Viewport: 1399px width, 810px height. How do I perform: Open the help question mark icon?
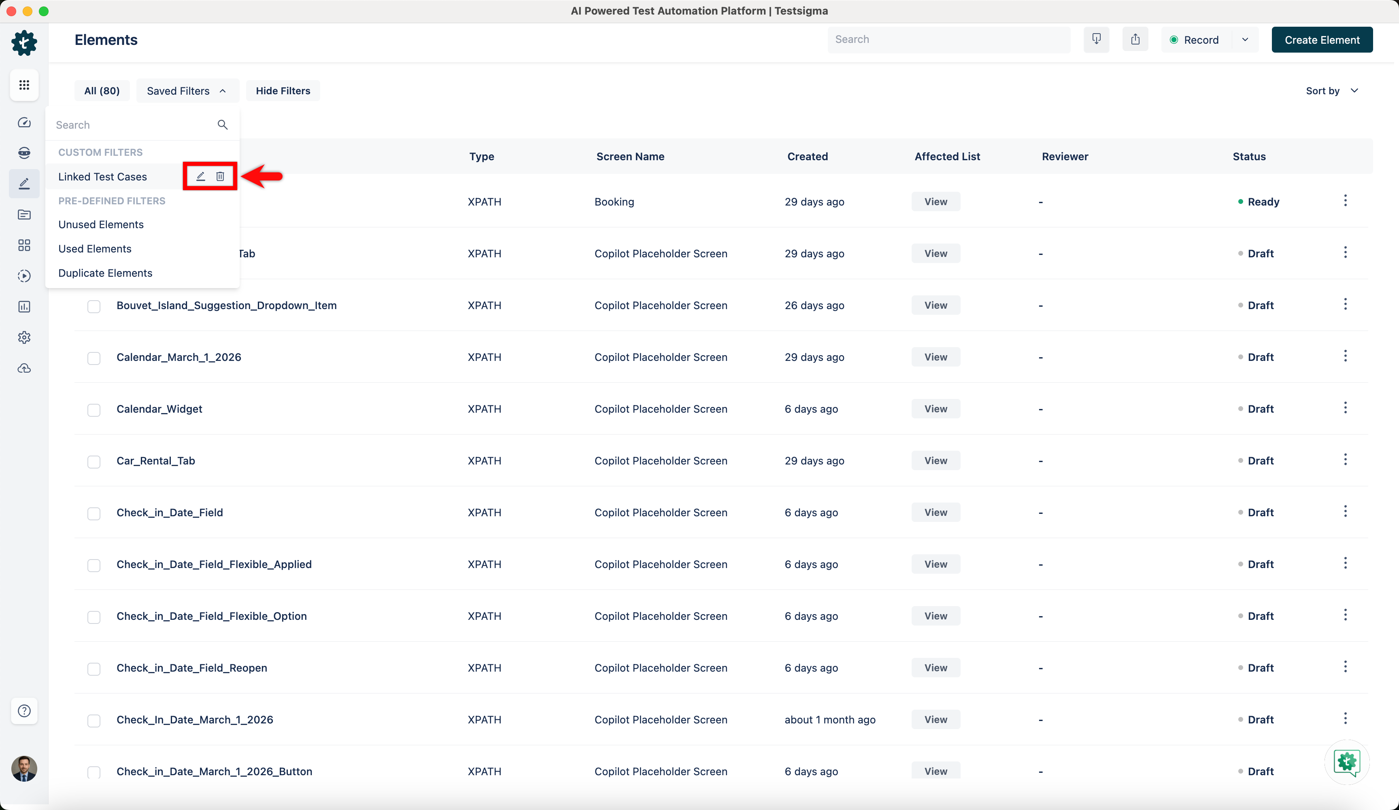click(24, 711)
